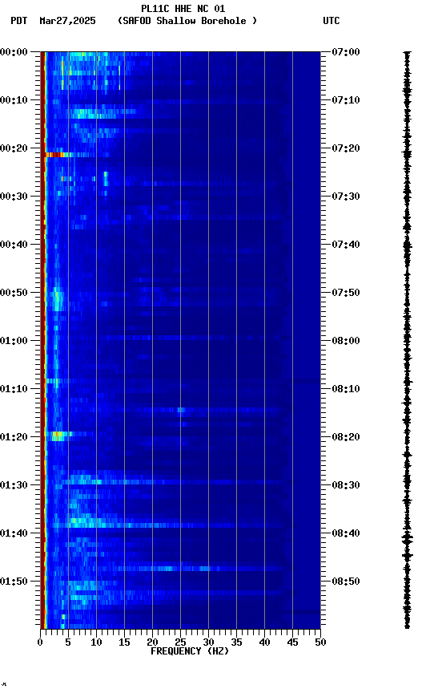Click the FREQUENCY (HZ) axis label
This screenshot has width=442, height=693.
[x=190, y=651]
